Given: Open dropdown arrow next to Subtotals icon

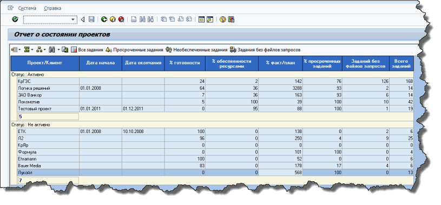Looking at the screenshot, I should point(45,50).
